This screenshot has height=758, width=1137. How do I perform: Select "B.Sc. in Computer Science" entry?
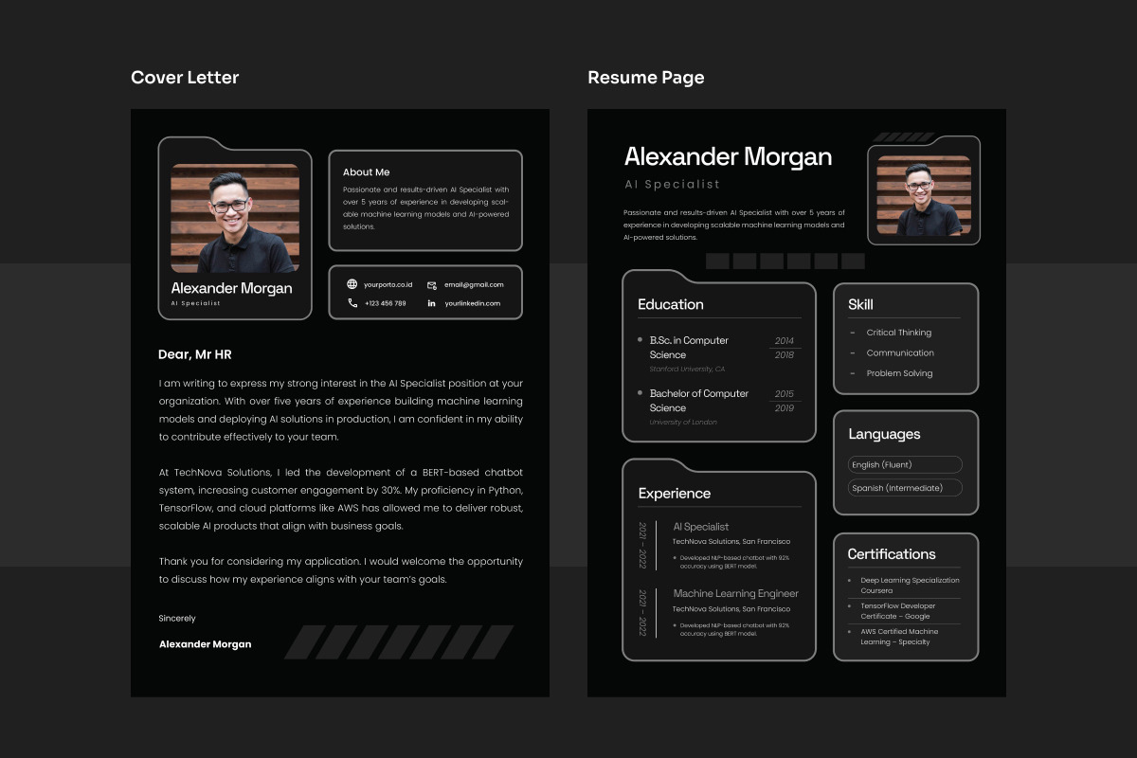pos(690,348)
